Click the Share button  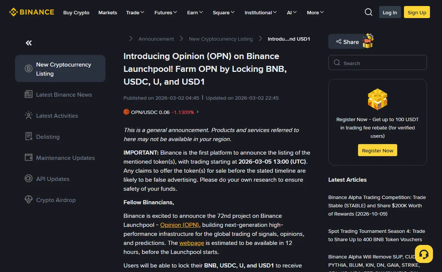[348, 42]
